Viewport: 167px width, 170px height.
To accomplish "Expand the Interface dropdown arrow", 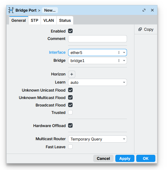I will pos(124,52).
